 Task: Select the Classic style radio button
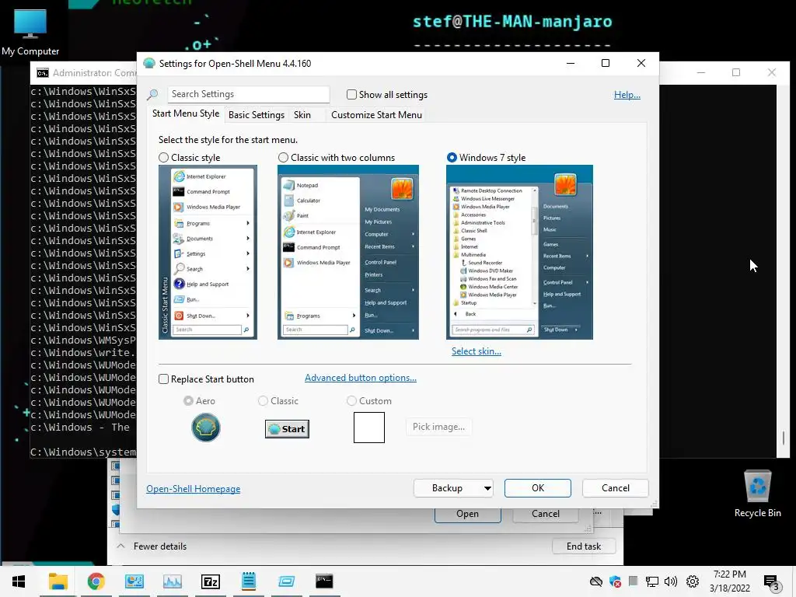coord(163,157)
